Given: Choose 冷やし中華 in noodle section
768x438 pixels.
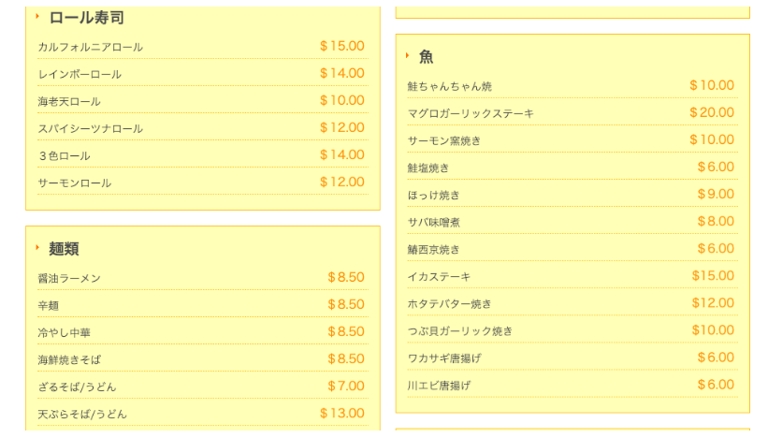Looking at the screenshot, I should (65, 332).
